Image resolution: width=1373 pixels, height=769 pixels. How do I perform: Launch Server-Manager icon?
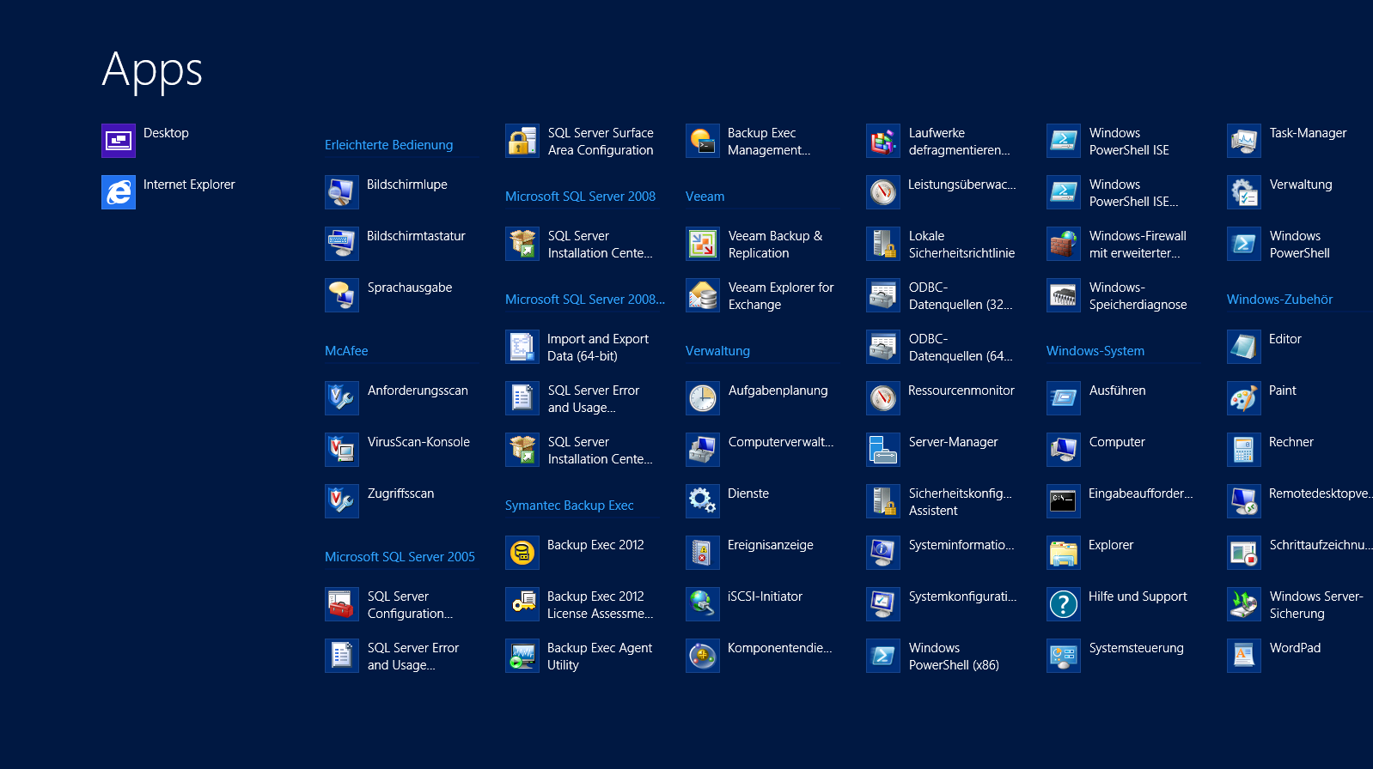[883, 450]
